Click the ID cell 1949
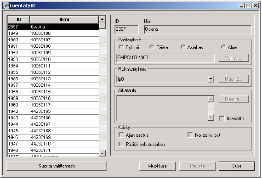The height and width of the screenshot is (179, 262). 19,34
